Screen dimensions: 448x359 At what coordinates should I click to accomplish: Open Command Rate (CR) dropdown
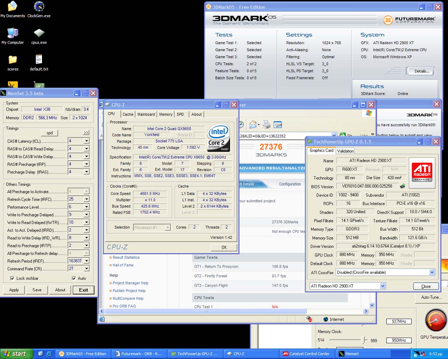(x=86, y=269)
